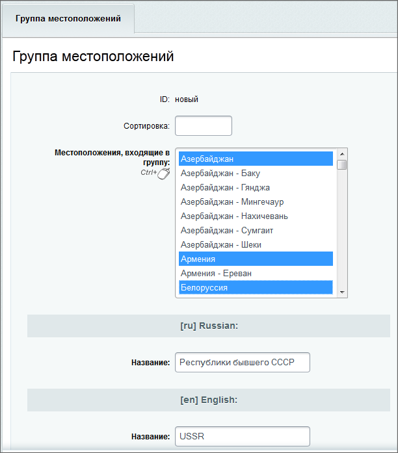Select Азербайджан - Гянджа list item
This screenshot has width=398, height=453.
pyautogui.click(x=256, y=187)
